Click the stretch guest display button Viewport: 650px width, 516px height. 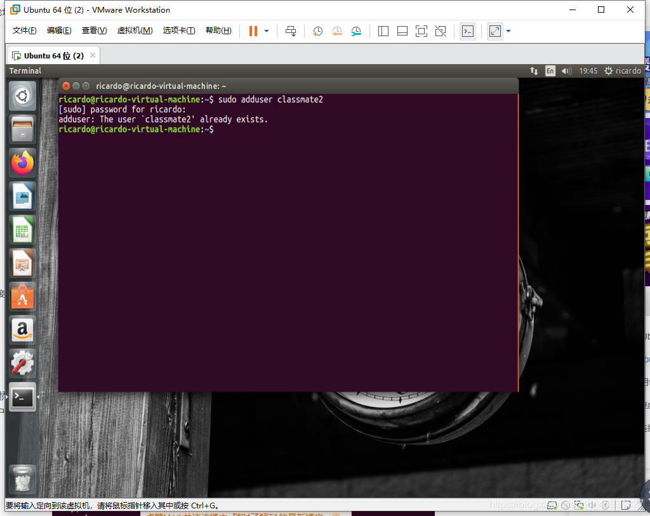click(495, 31)
